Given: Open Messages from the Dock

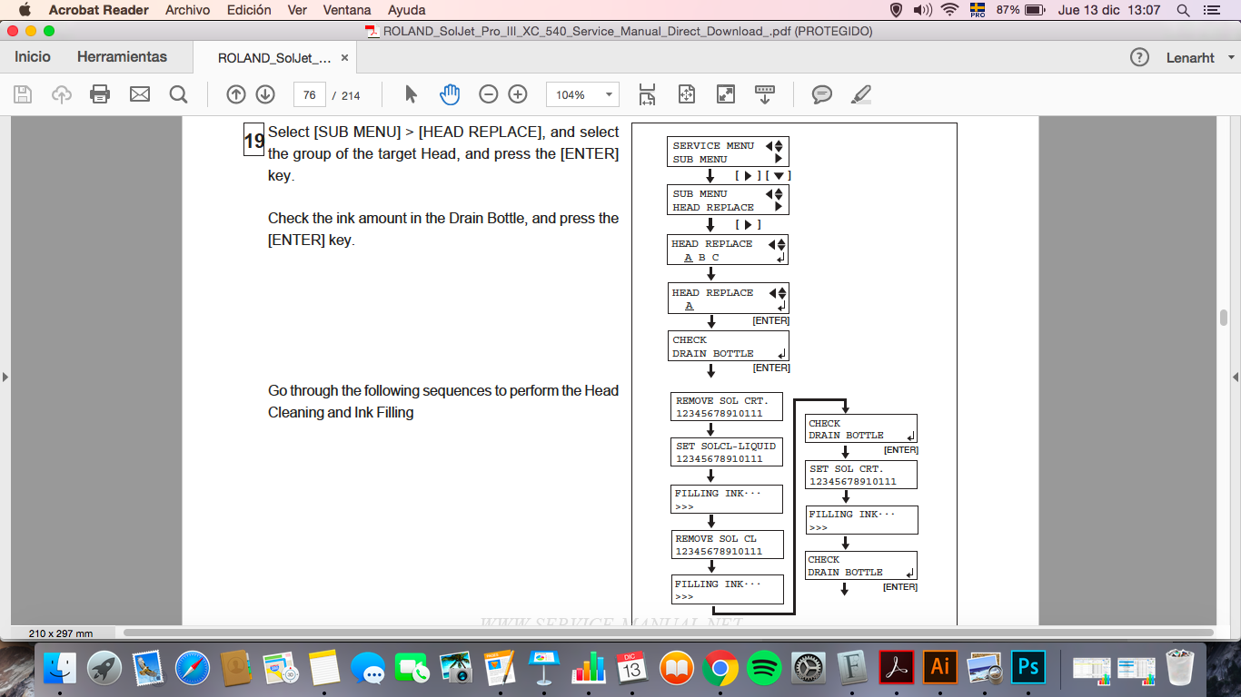Looking at the screenshot, I should point(369,669).
